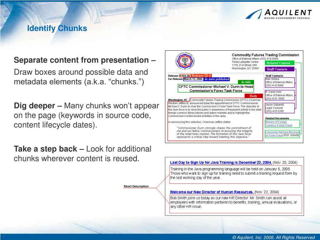Click the CFTC seal emblem
Image resolution: width=320 pixels, height=240 pixels.
coord(185,61)
